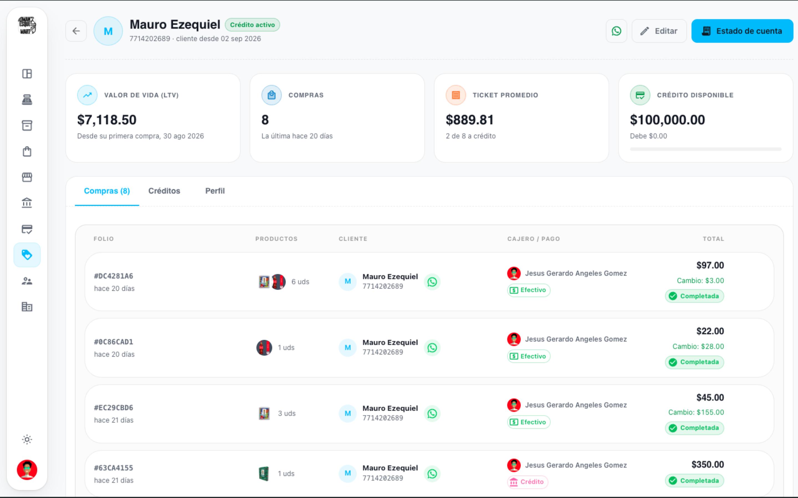
Task: Open folio #DC4281A6
Action: (x=114, y=276)
